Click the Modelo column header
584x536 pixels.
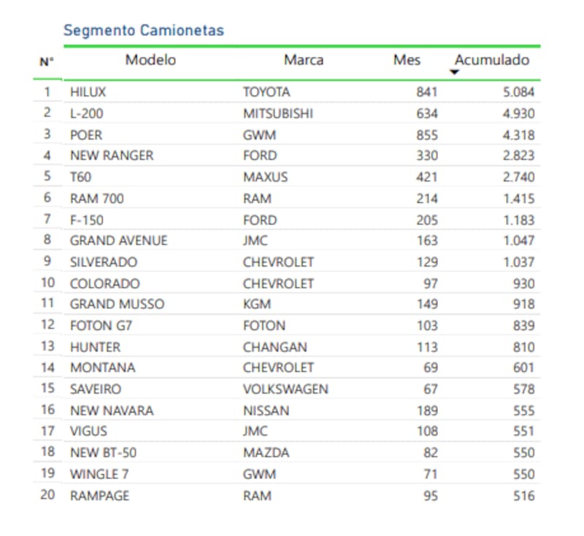point(150,60)
